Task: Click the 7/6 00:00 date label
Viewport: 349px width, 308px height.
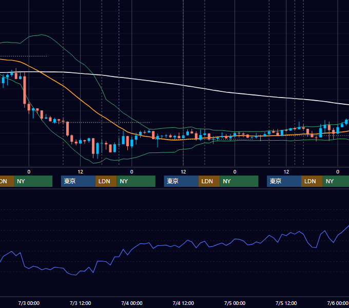Action: click(338, 303)
